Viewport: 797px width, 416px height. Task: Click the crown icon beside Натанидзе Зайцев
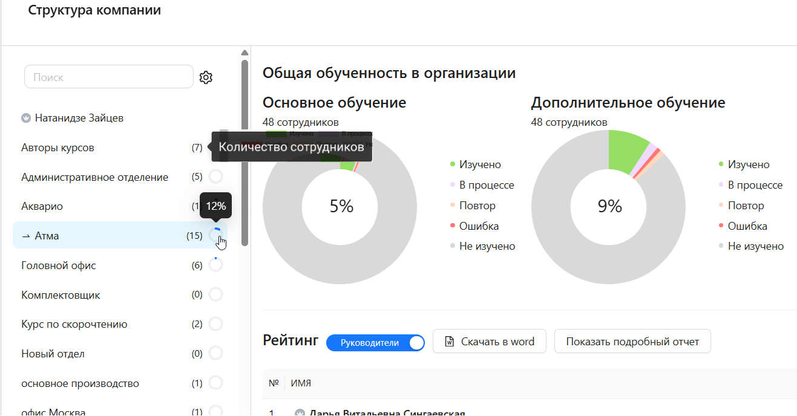click(x=25, y=118)
